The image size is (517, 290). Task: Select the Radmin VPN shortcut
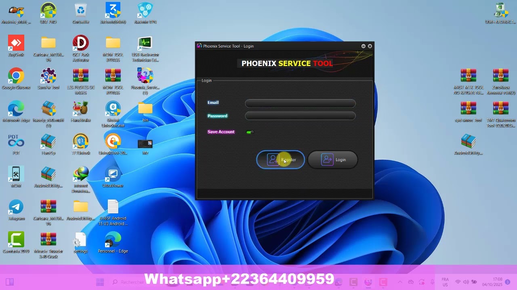[145, 13]
